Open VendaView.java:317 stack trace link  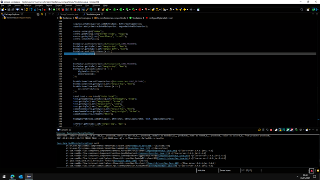tap(138, 148)
